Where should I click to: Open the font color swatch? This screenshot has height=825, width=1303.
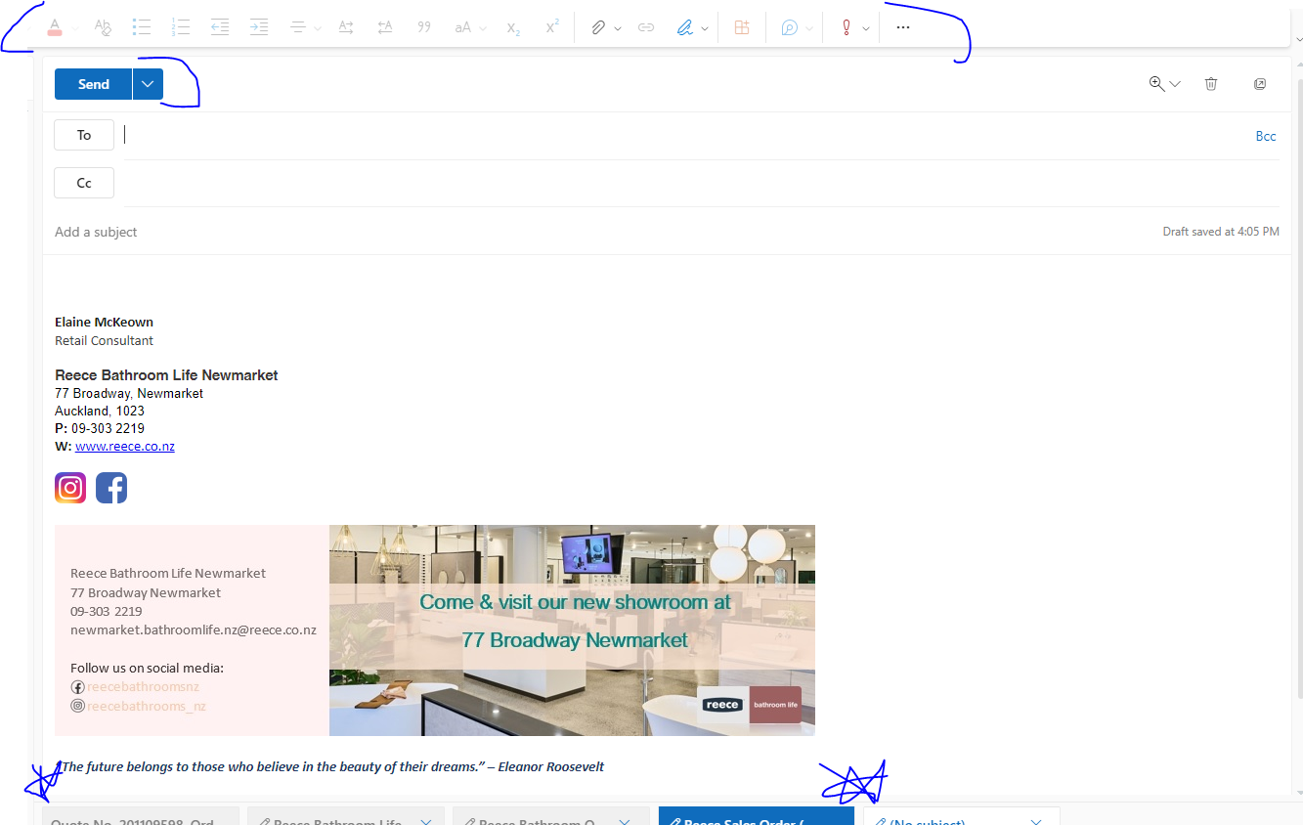tap(54, 27)
